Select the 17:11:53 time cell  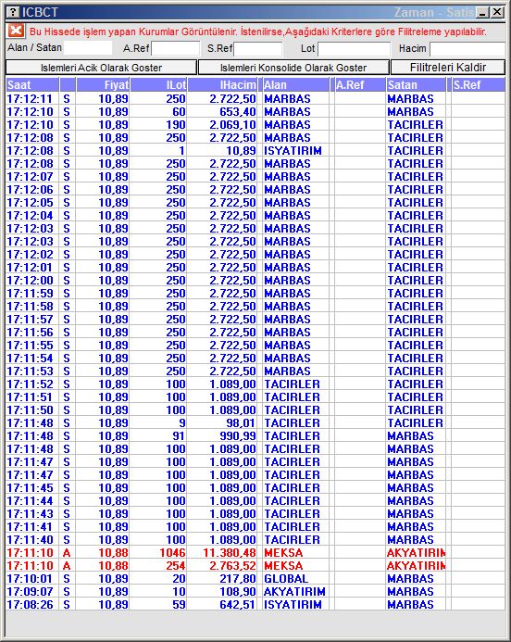pos(32,371)
